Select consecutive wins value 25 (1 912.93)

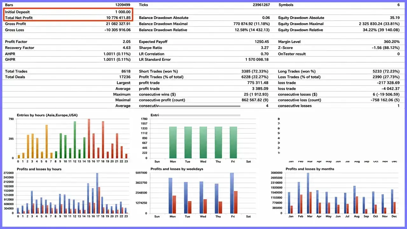point(256,94)
